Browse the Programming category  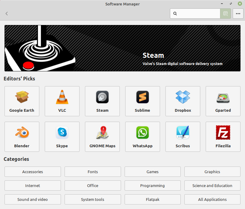[153, 186]
